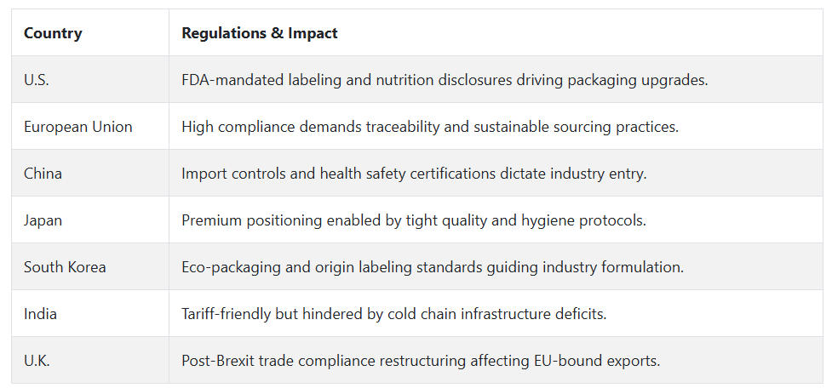Click the premium positioning hygiene protocols text

(414, 220)
